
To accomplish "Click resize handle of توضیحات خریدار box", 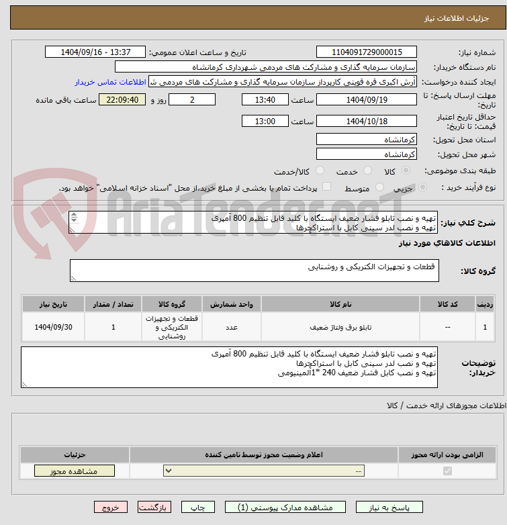I will (24, 385).
